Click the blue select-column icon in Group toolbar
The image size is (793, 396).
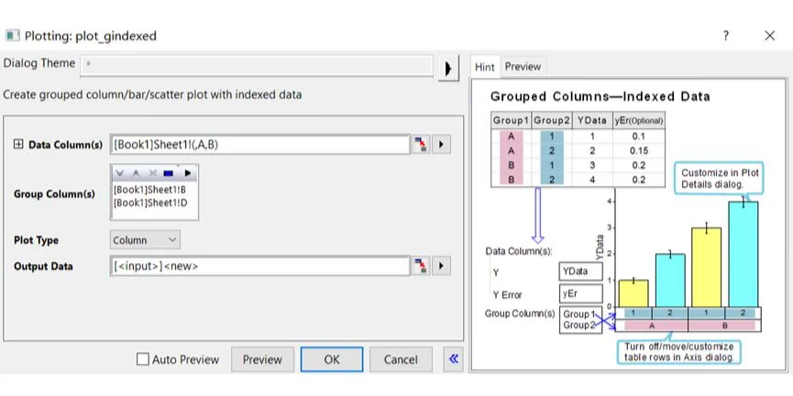(170, 173)
